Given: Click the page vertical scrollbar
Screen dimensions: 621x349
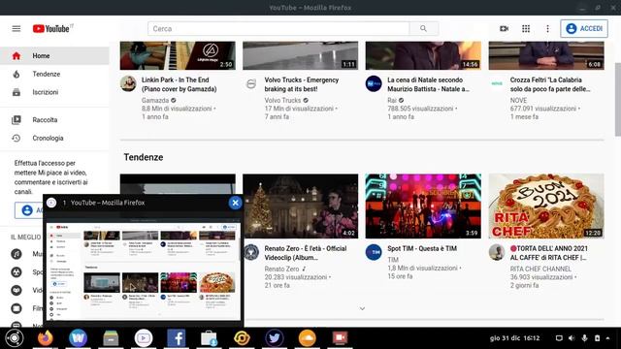Looking at the screenshot, I should click(x=617, y=99).
